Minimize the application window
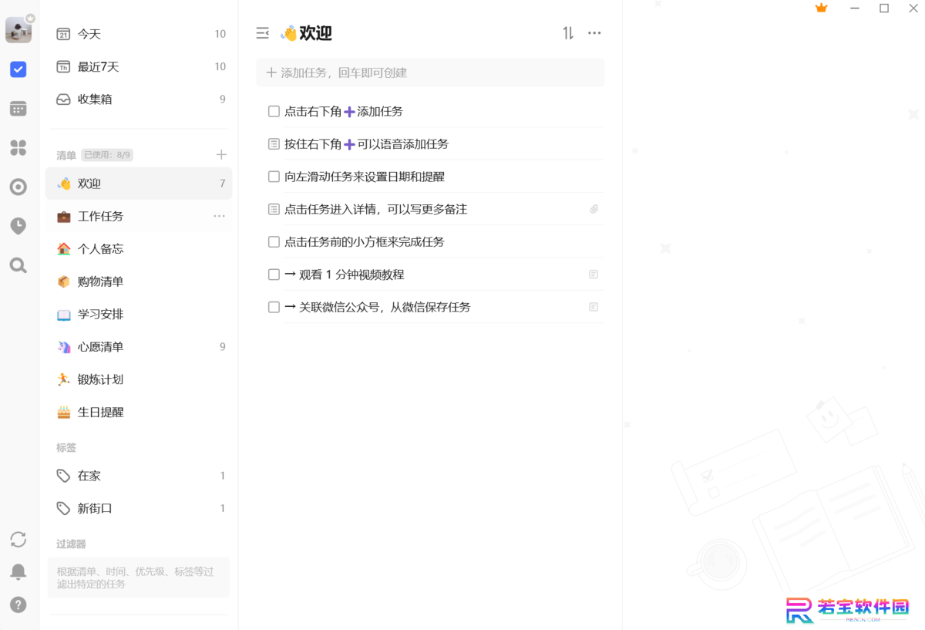The width and height of the screenshot is (925, 630). click(855, 8)
